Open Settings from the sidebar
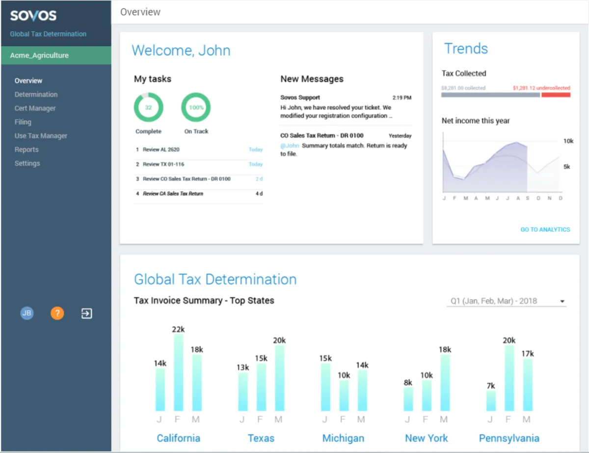Screen dimensions: 589x453 click(27, 163)
